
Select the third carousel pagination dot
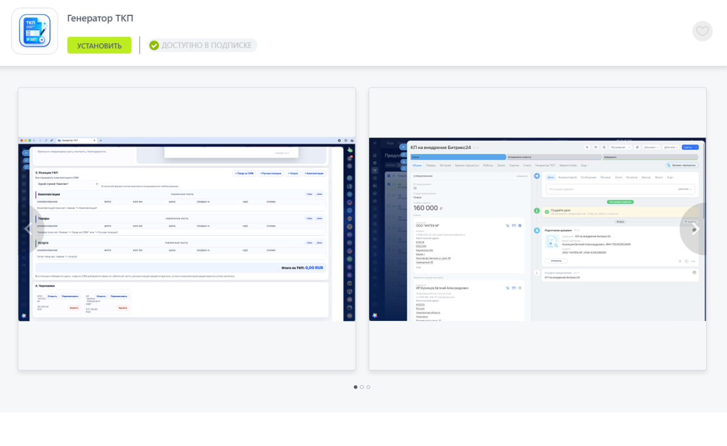(368, 387)
